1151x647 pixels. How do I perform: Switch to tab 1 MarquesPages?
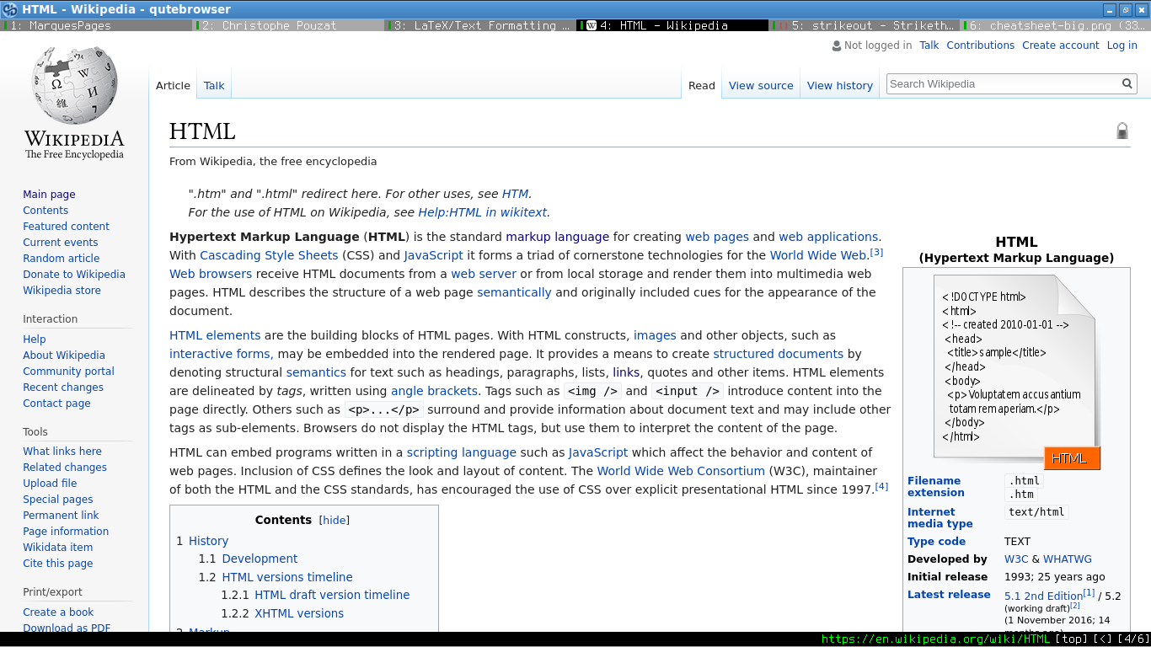click(97, 26)
